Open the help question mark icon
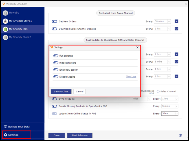The width and height of the screenshot is (189, 141). pyautogui.click(x=180, y=135)
